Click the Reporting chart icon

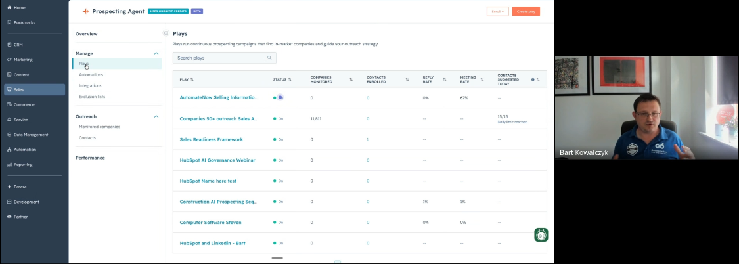(9, 165)
